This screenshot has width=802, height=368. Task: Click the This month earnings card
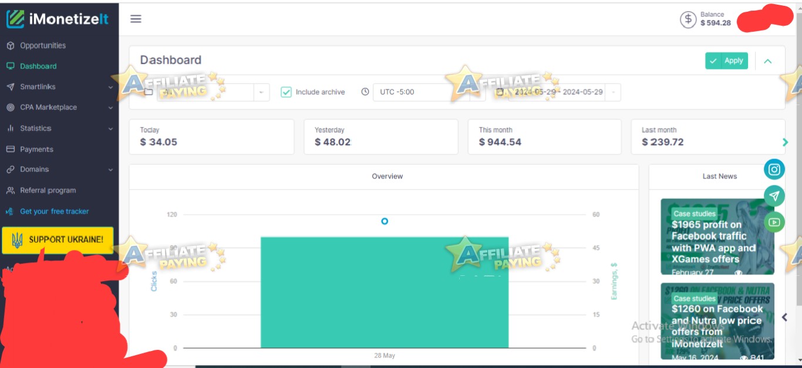(544, 137)
